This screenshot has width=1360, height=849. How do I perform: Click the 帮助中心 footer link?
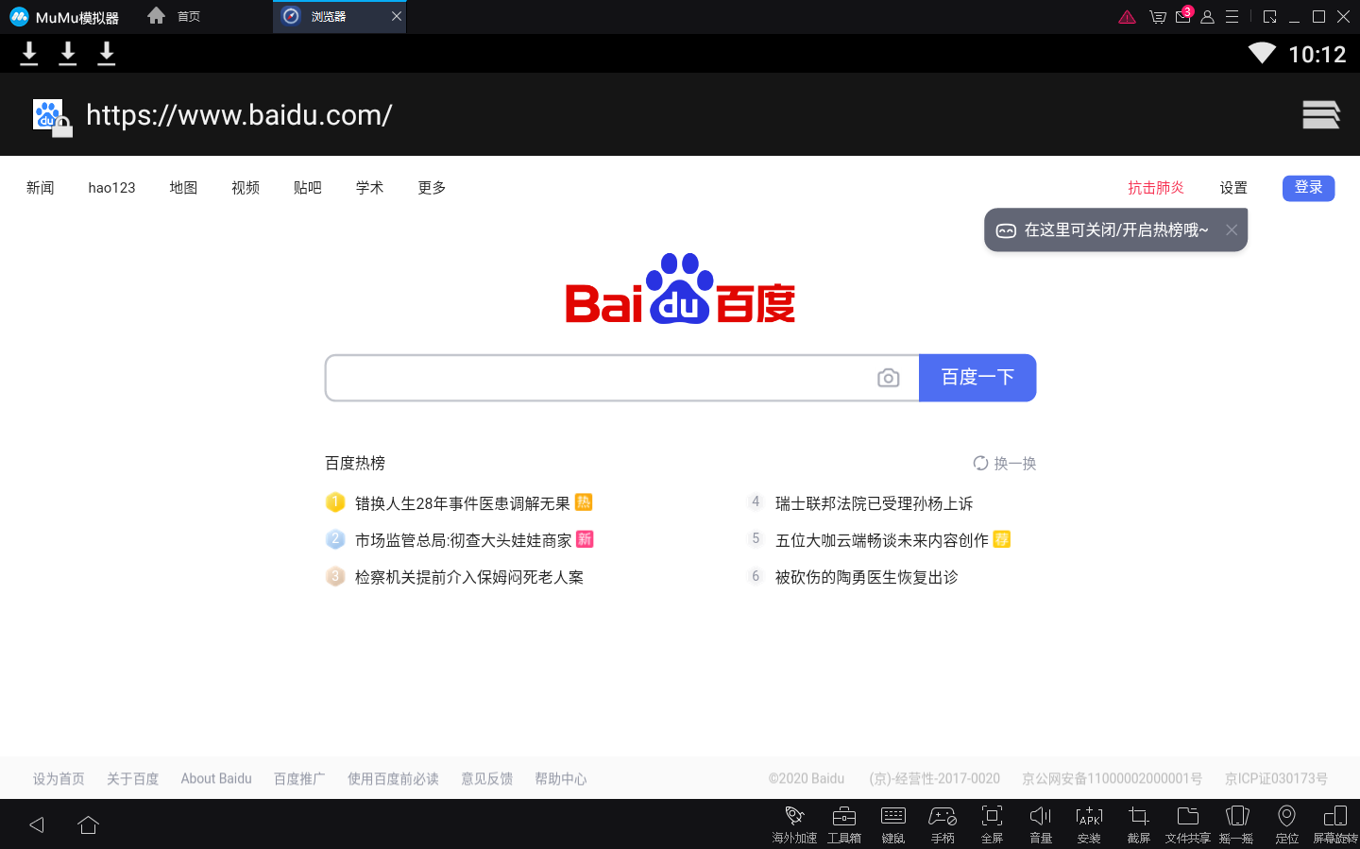(561, 779)
